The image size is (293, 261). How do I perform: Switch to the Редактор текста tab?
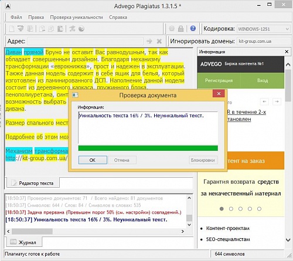[33, 183]
